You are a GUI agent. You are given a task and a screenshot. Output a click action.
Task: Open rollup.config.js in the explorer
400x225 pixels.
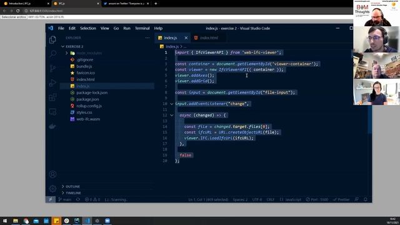point(89,106)
